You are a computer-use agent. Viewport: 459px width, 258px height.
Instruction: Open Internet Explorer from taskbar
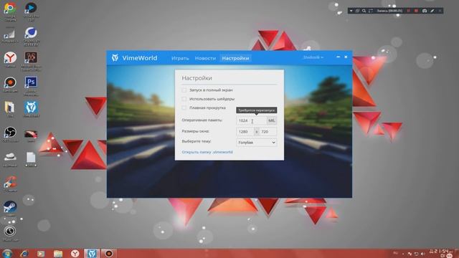coord(24,254)
